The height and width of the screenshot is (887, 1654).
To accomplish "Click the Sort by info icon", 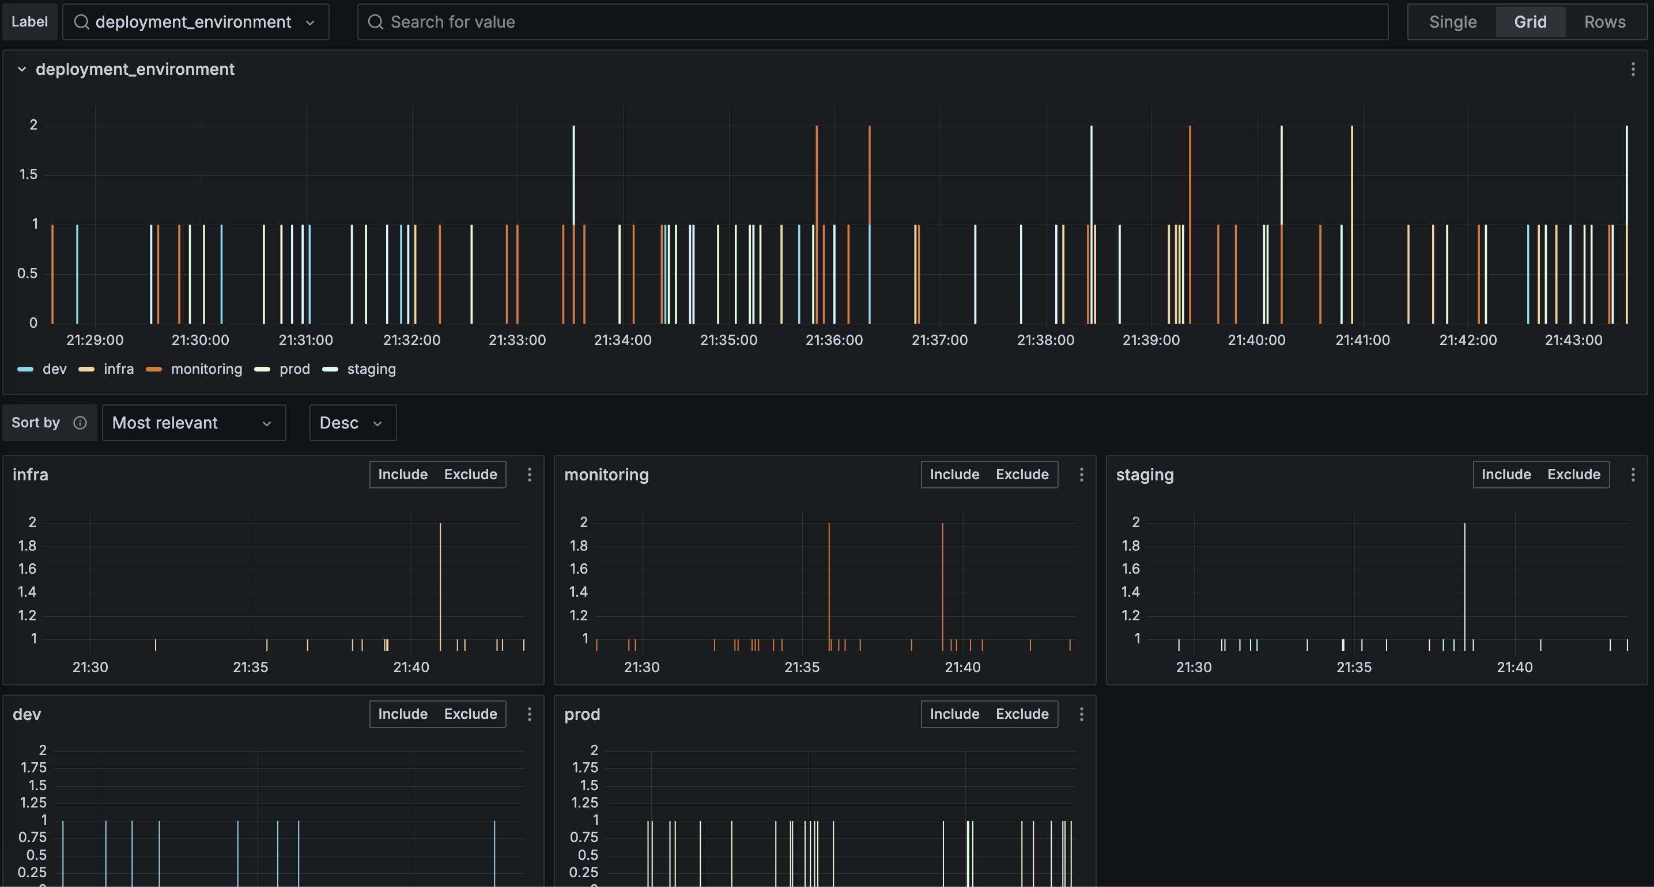I will 80,422.
